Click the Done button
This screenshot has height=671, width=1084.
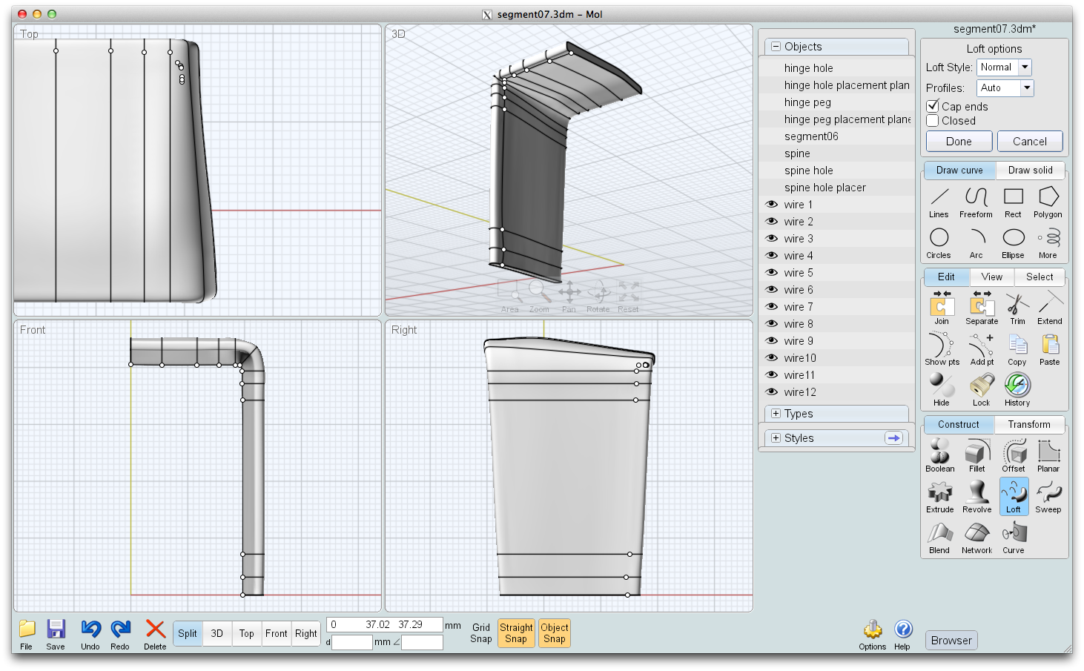click(959, 142)
